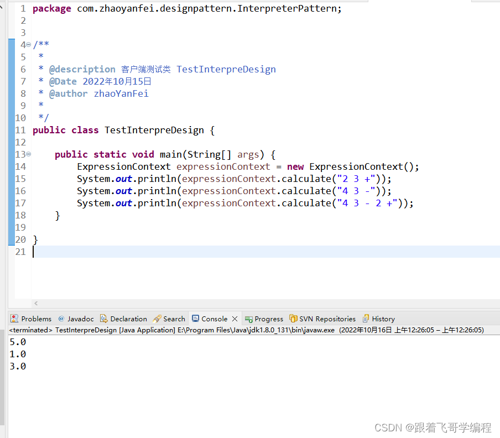Collapse the main method fold at line 13
Image resolution: width=500 pixels, height=438 pixels.
click(28, 154)
